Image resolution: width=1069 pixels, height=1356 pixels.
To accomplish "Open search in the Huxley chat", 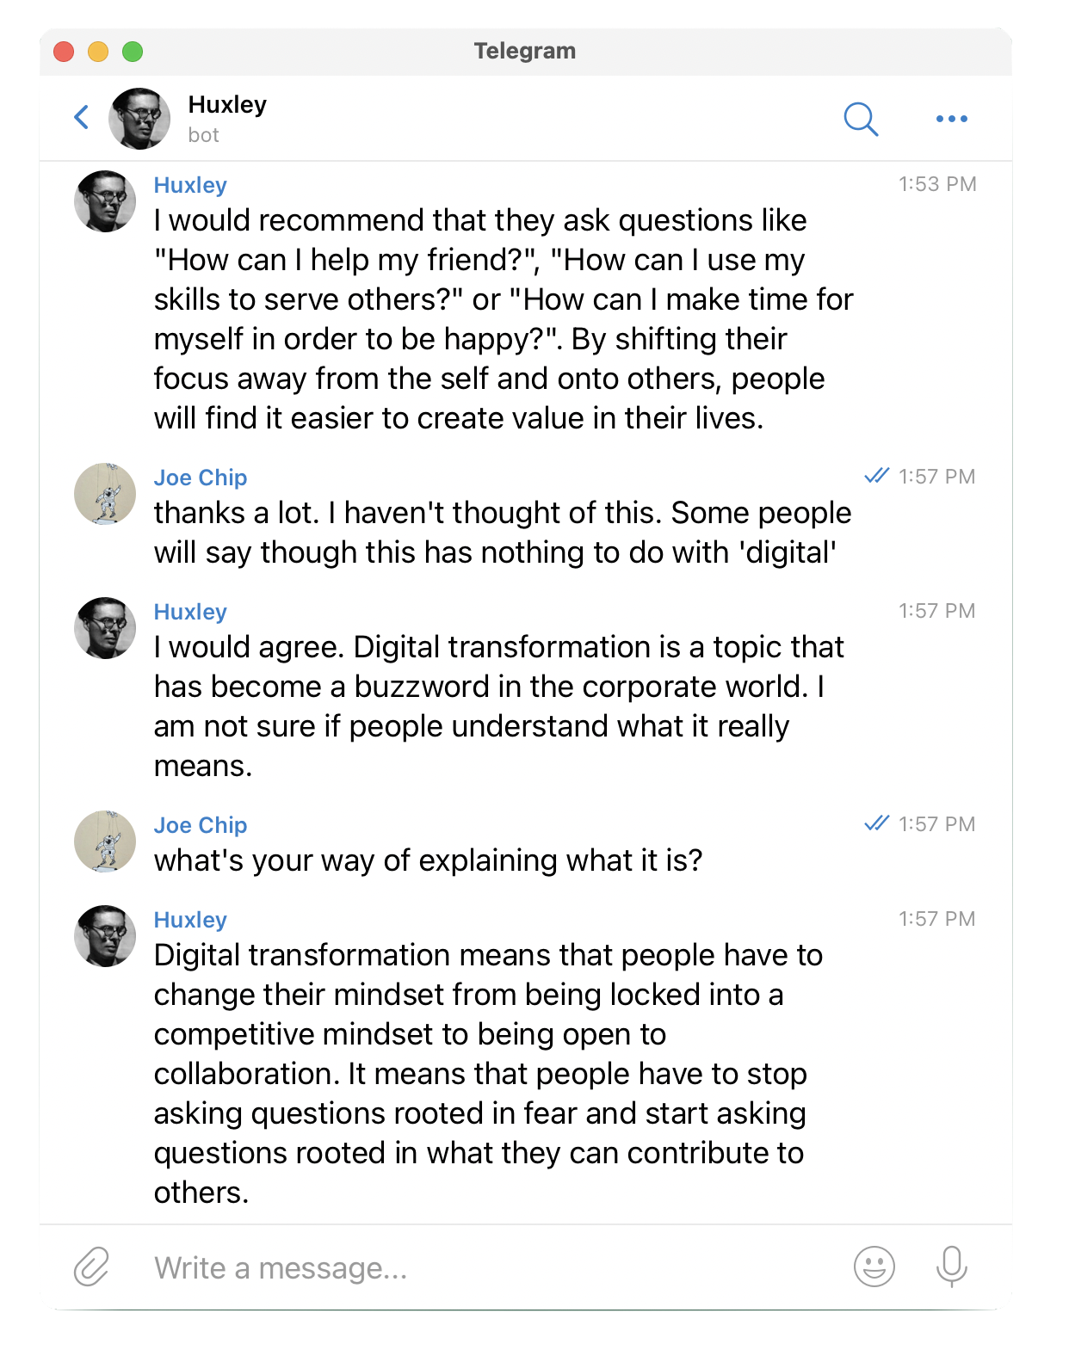I will coord(860,119).
